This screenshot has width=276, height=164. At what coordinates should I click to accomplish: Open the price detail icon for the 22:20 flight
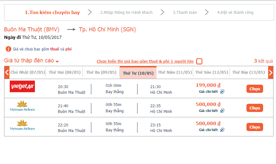[x=222, y=130]
